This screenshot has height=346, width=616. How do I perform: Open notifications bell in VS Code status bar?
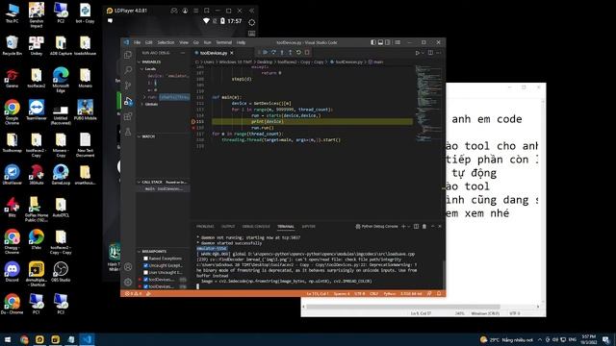tap(439, 293)
